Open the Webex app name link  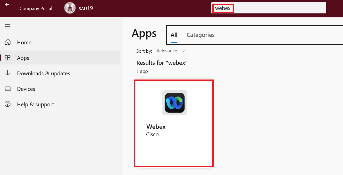156,127
